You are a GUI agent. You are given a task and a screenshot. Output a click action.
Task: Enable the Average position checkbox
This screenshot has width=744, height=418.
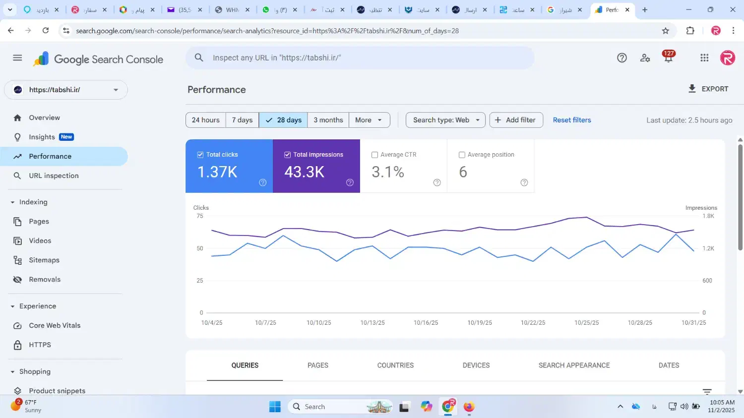point(462,155)
